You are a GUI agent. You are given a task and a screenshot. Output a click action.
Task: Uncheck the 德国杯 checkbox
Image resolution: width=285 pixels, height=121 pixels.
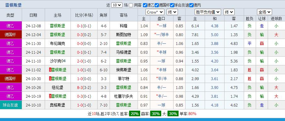click(x=157, y=5)
